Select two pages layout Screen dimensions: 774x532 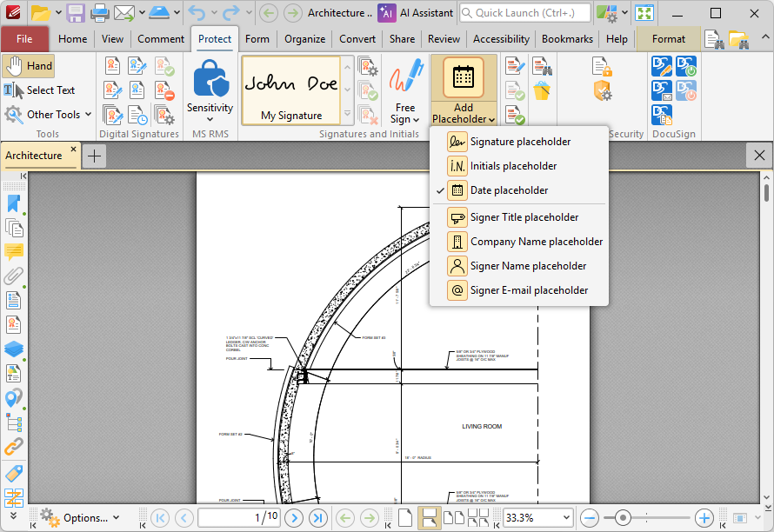click(454, 518)
